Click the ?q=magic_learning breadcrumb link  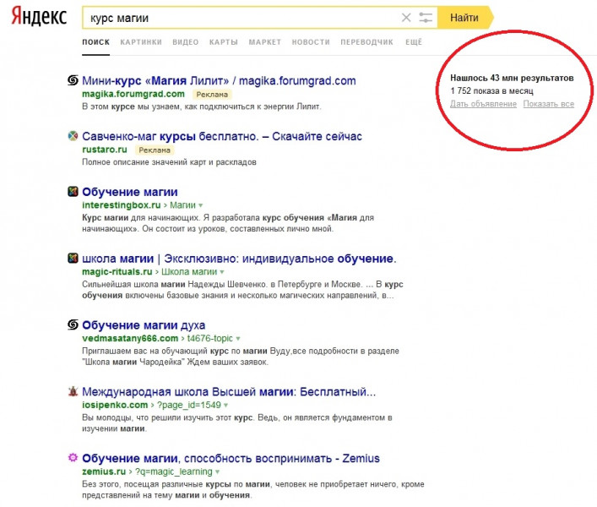[173, 472]
